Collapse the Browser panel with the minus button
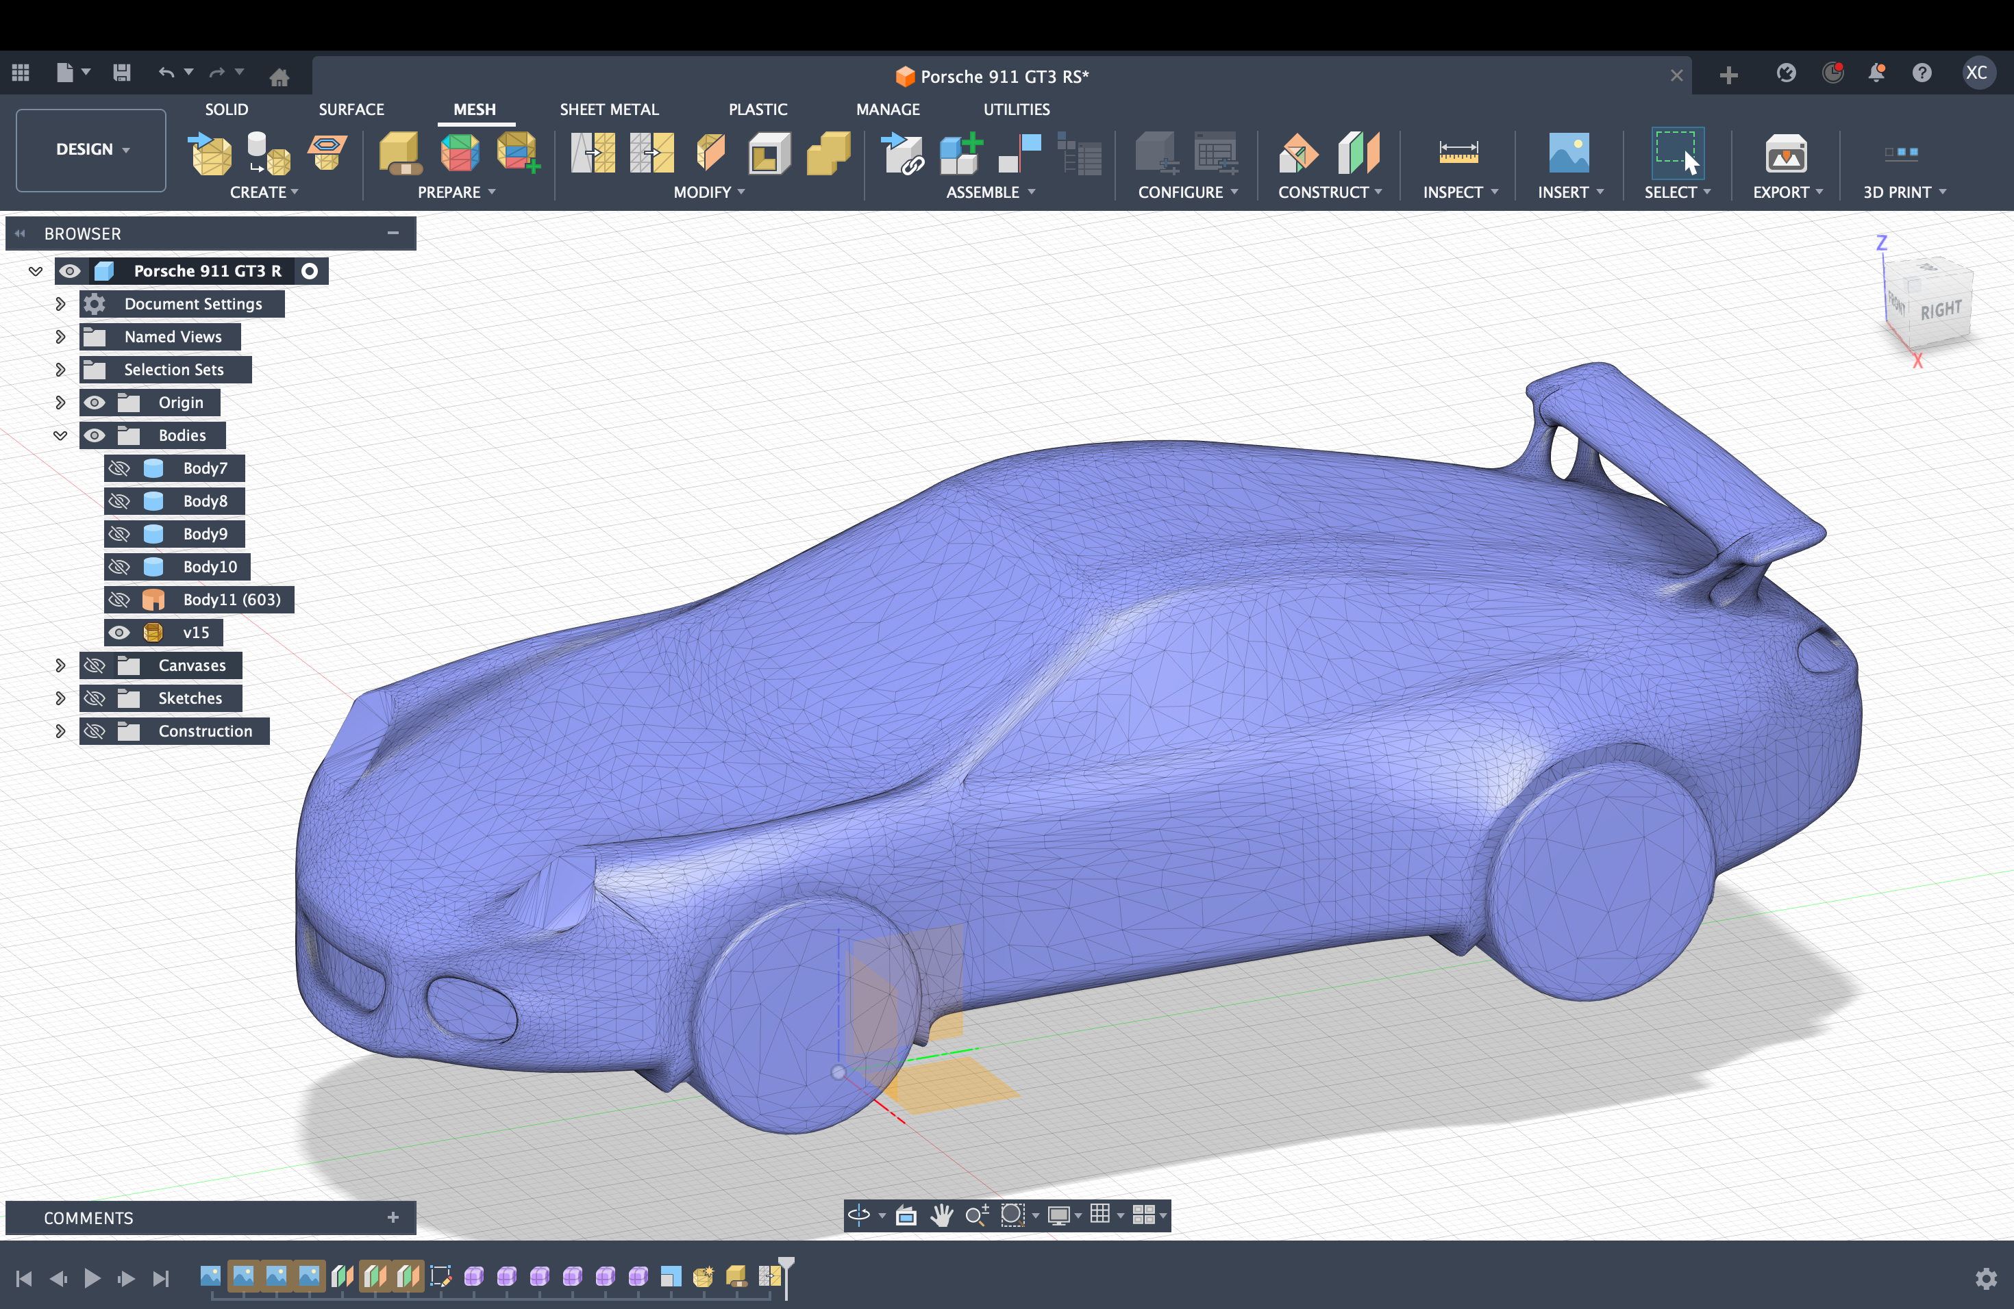This screenshot has height=1309, width=2014. 393,233
